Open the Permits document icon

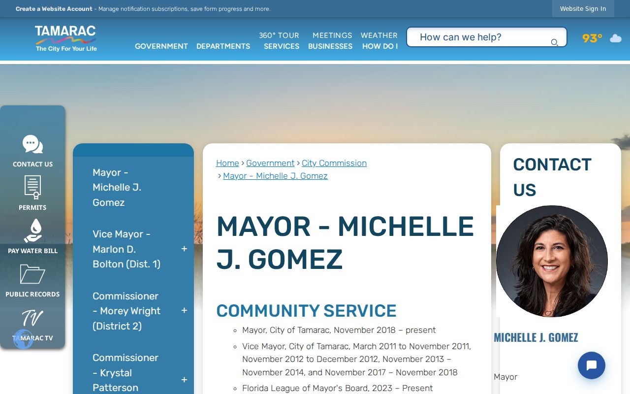point(32,188)
